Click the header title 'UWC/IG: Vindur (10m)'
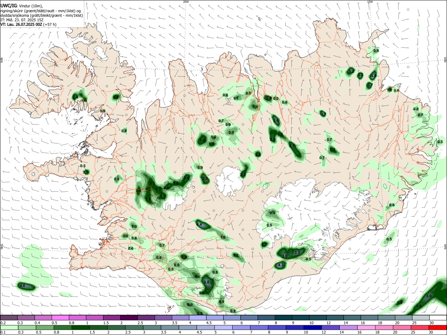The width and height of the screenshot is (447, 335). point(21,5)
